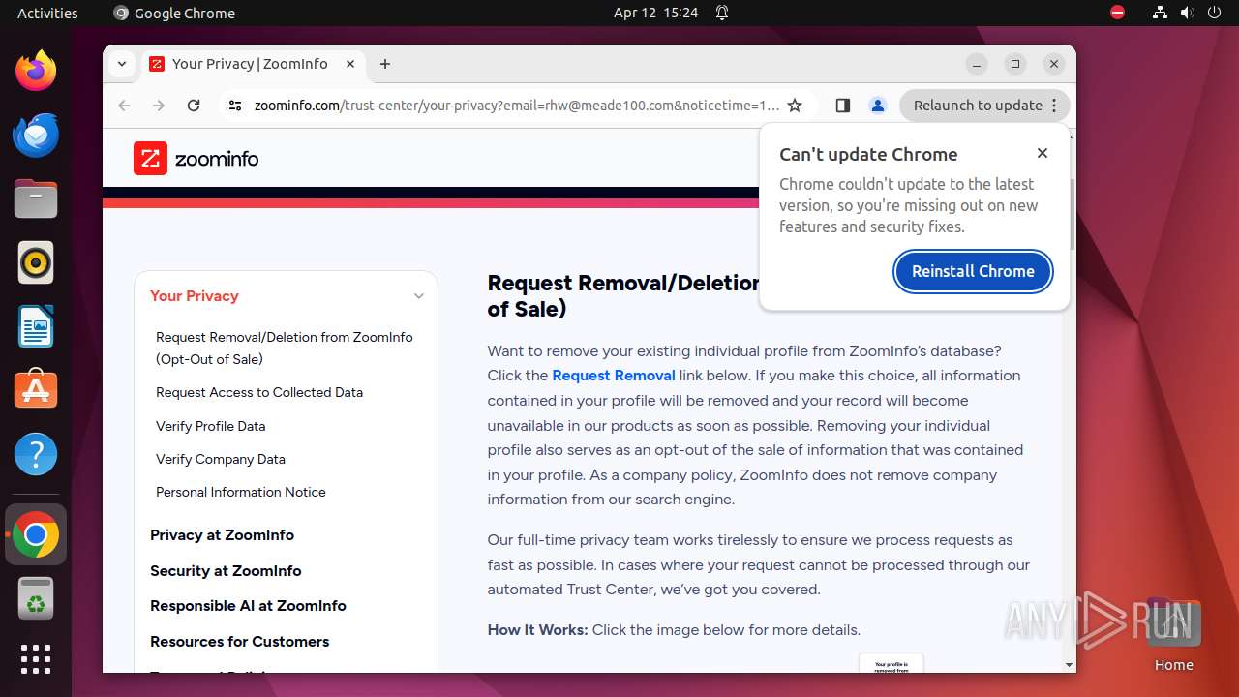Viewport: 1239px width, 697px height.
Task: Click the ZoomInfo logo
Action: (196, 159)
